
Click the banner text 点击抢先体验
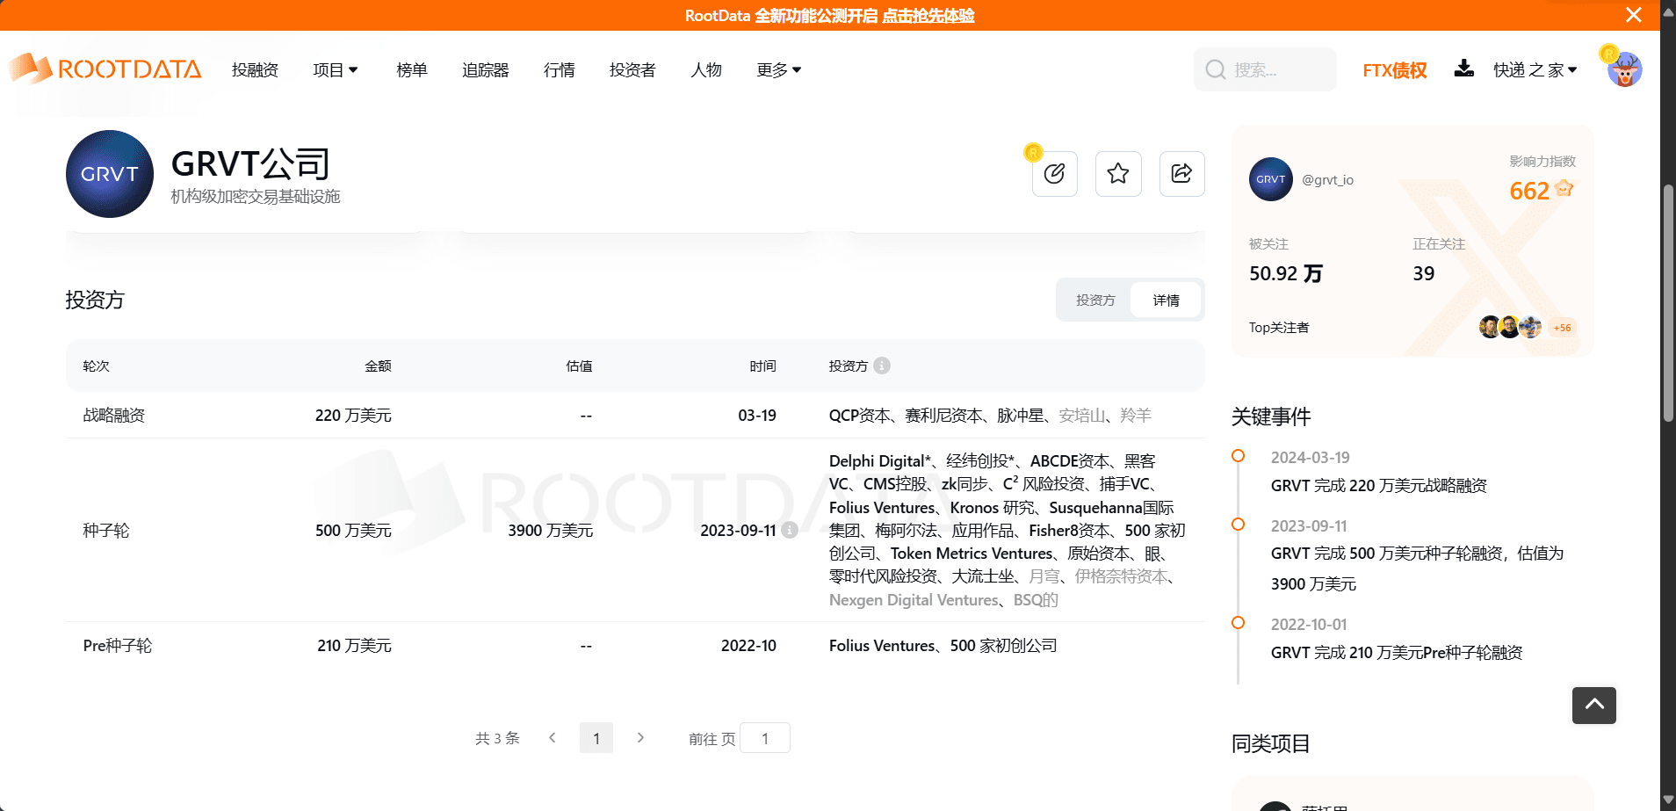[x=928, y=16]
